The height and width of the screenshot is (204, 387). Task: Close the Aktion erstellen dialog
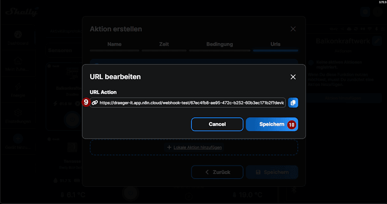click(293, 29)
